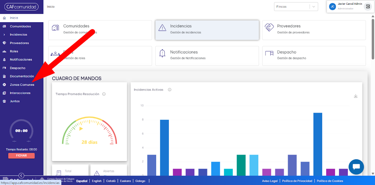Click the red FICHAR button
The height and width of the screenshot is (185, 375).
pyautogui.click(x=21, y=156)
